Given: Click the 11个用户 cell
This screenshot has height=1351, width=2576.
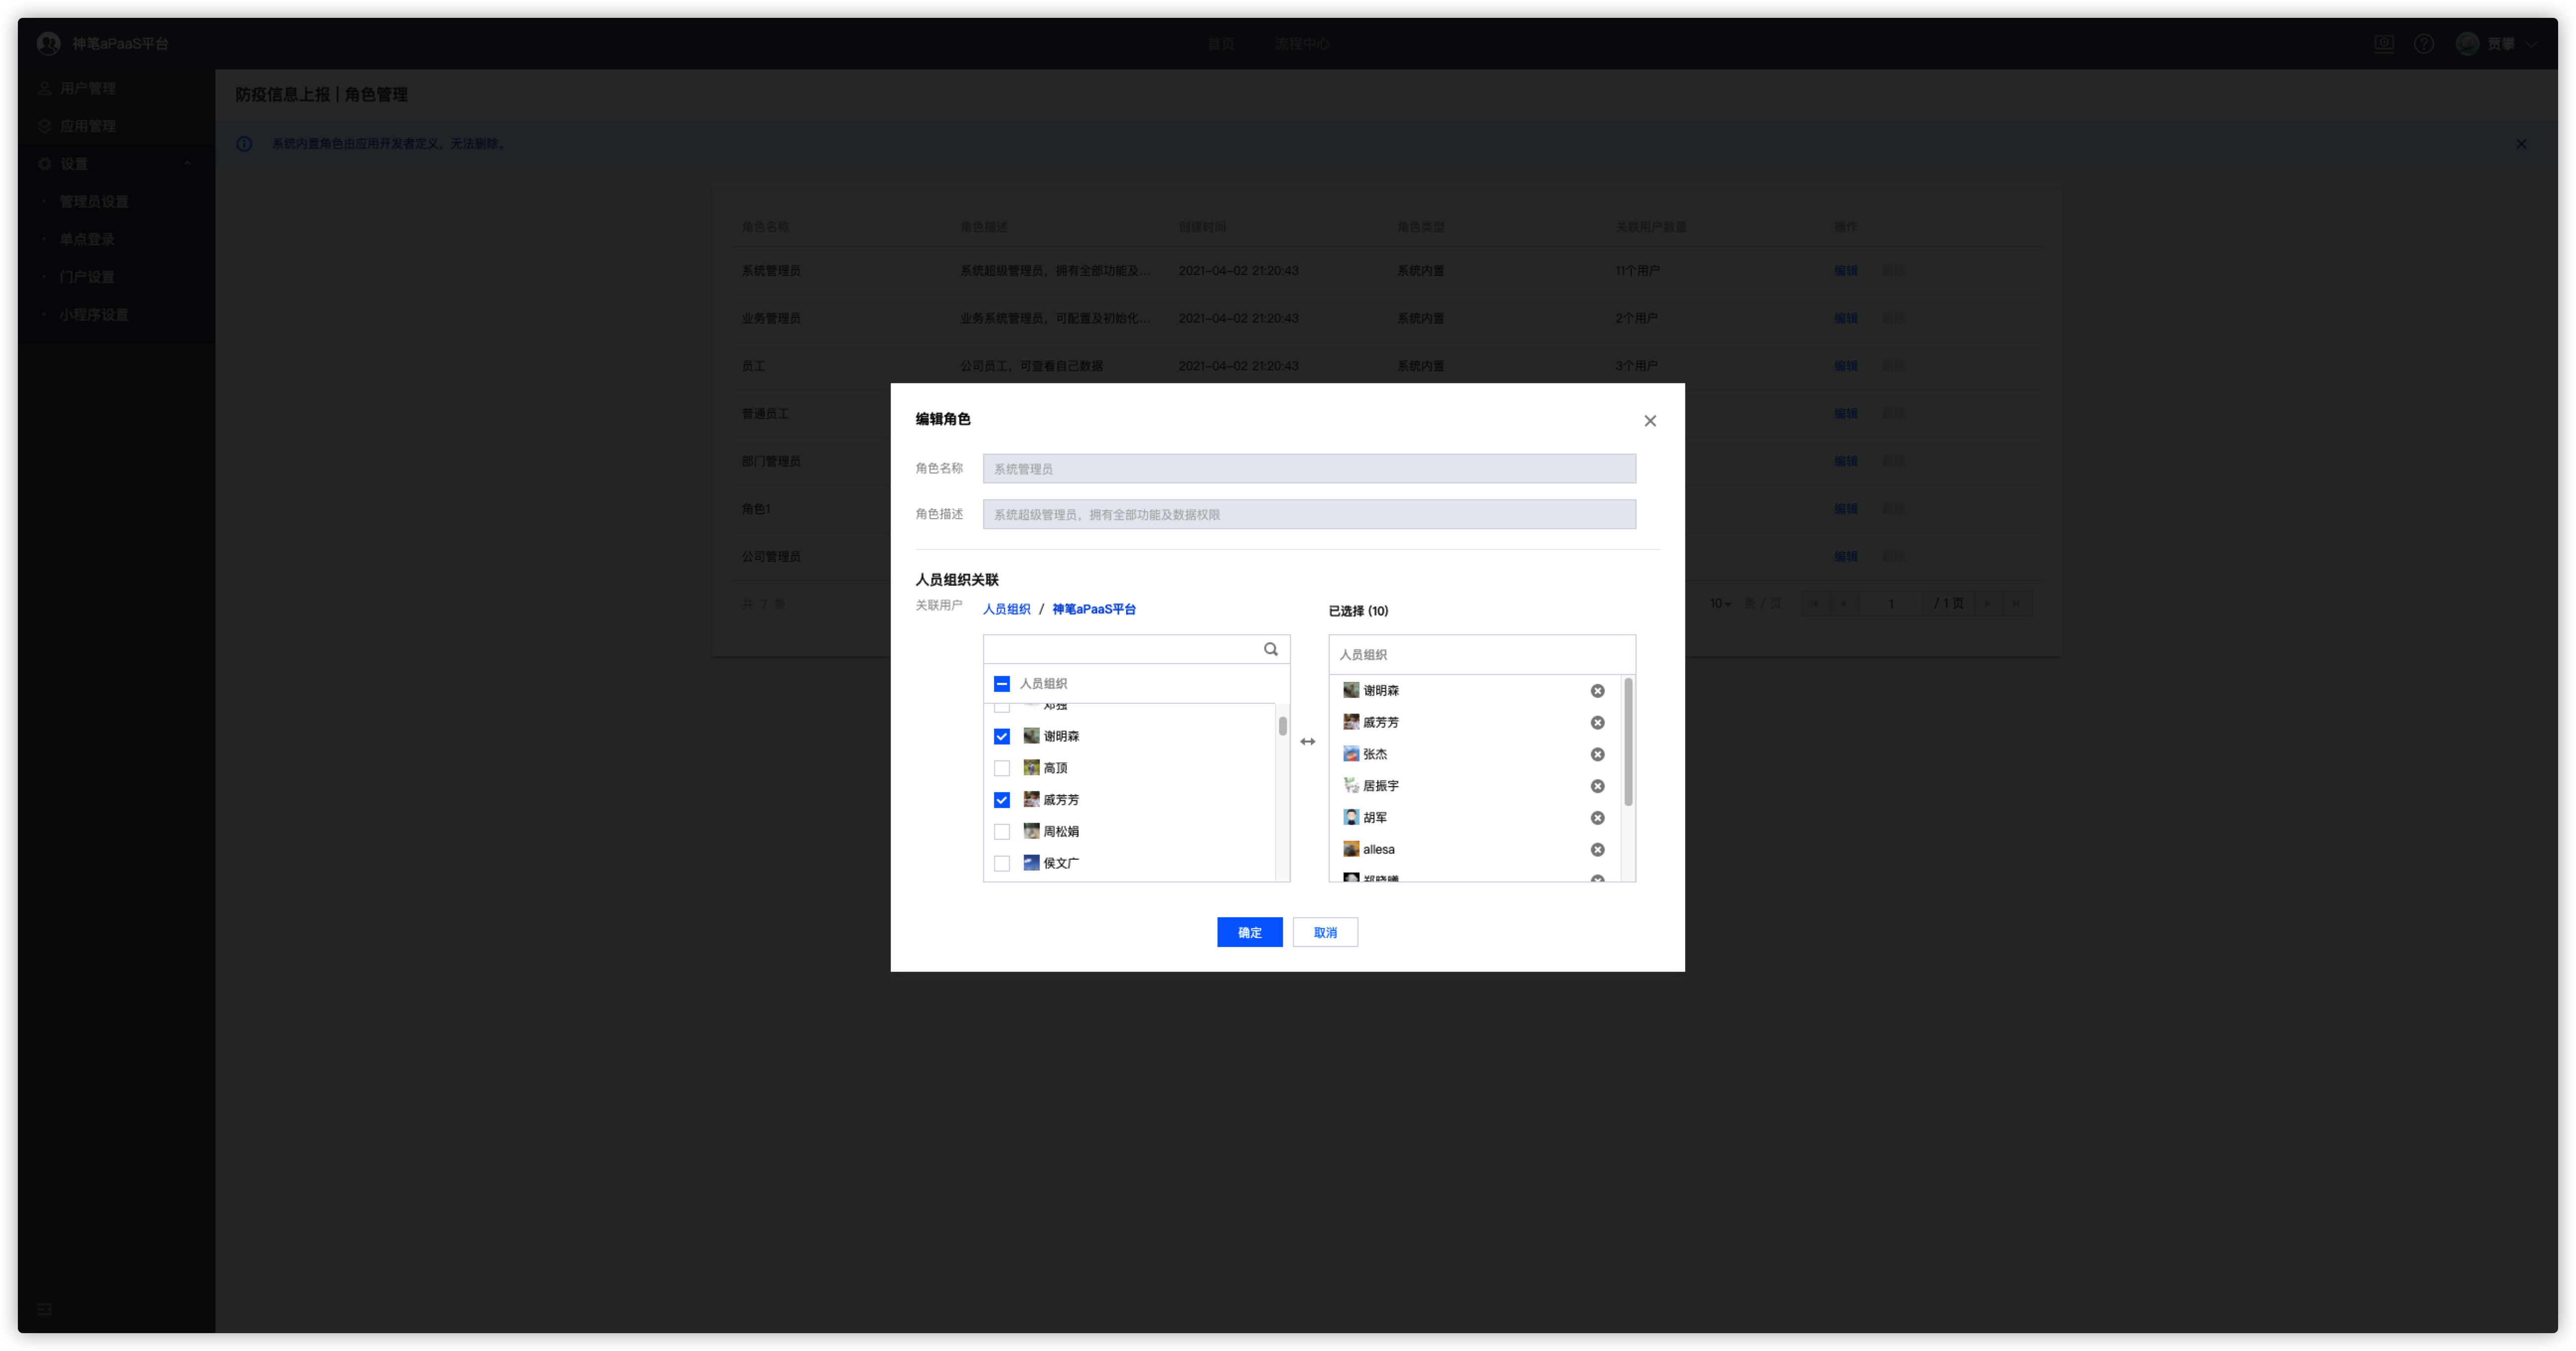Looking at the screenshot, I should (1637, 271).
